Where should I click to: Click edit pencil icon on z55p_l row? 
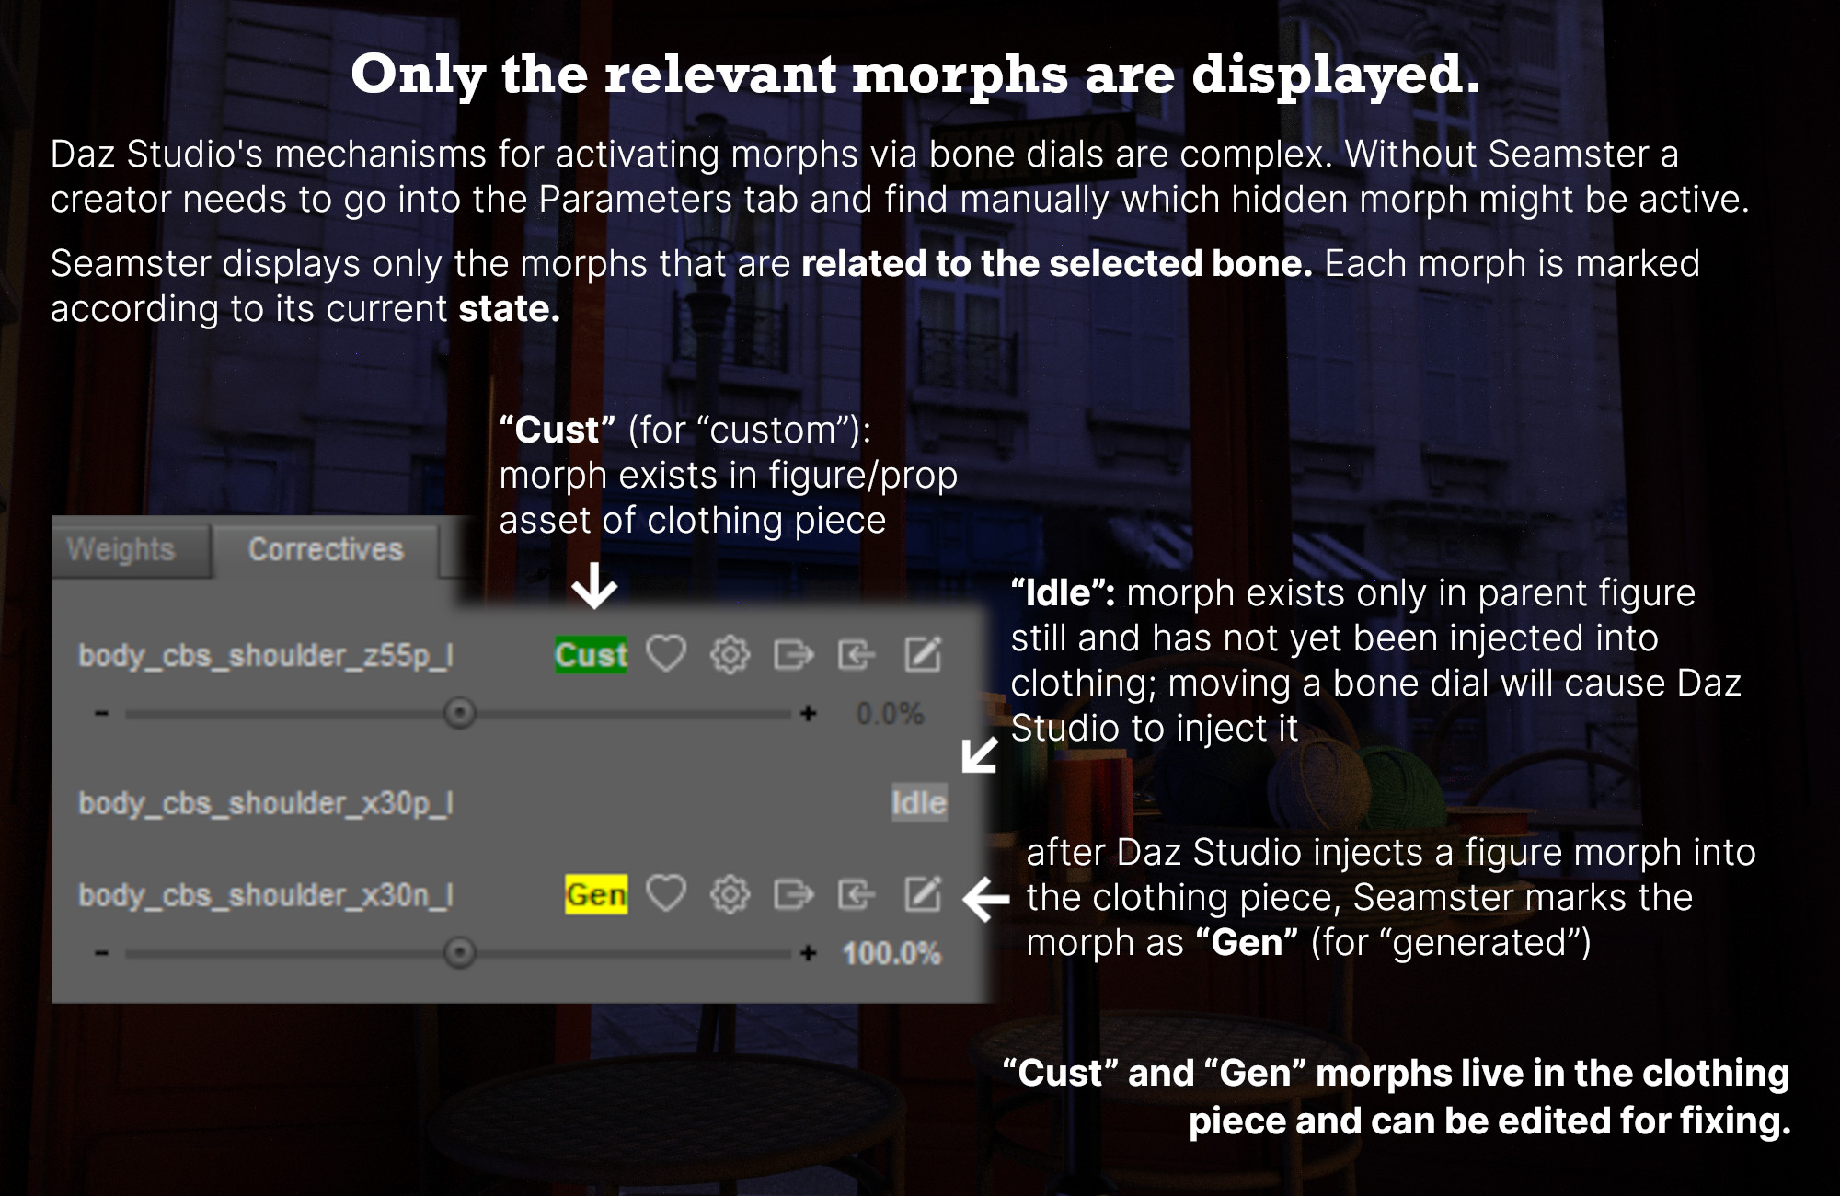tap(923, 655)
